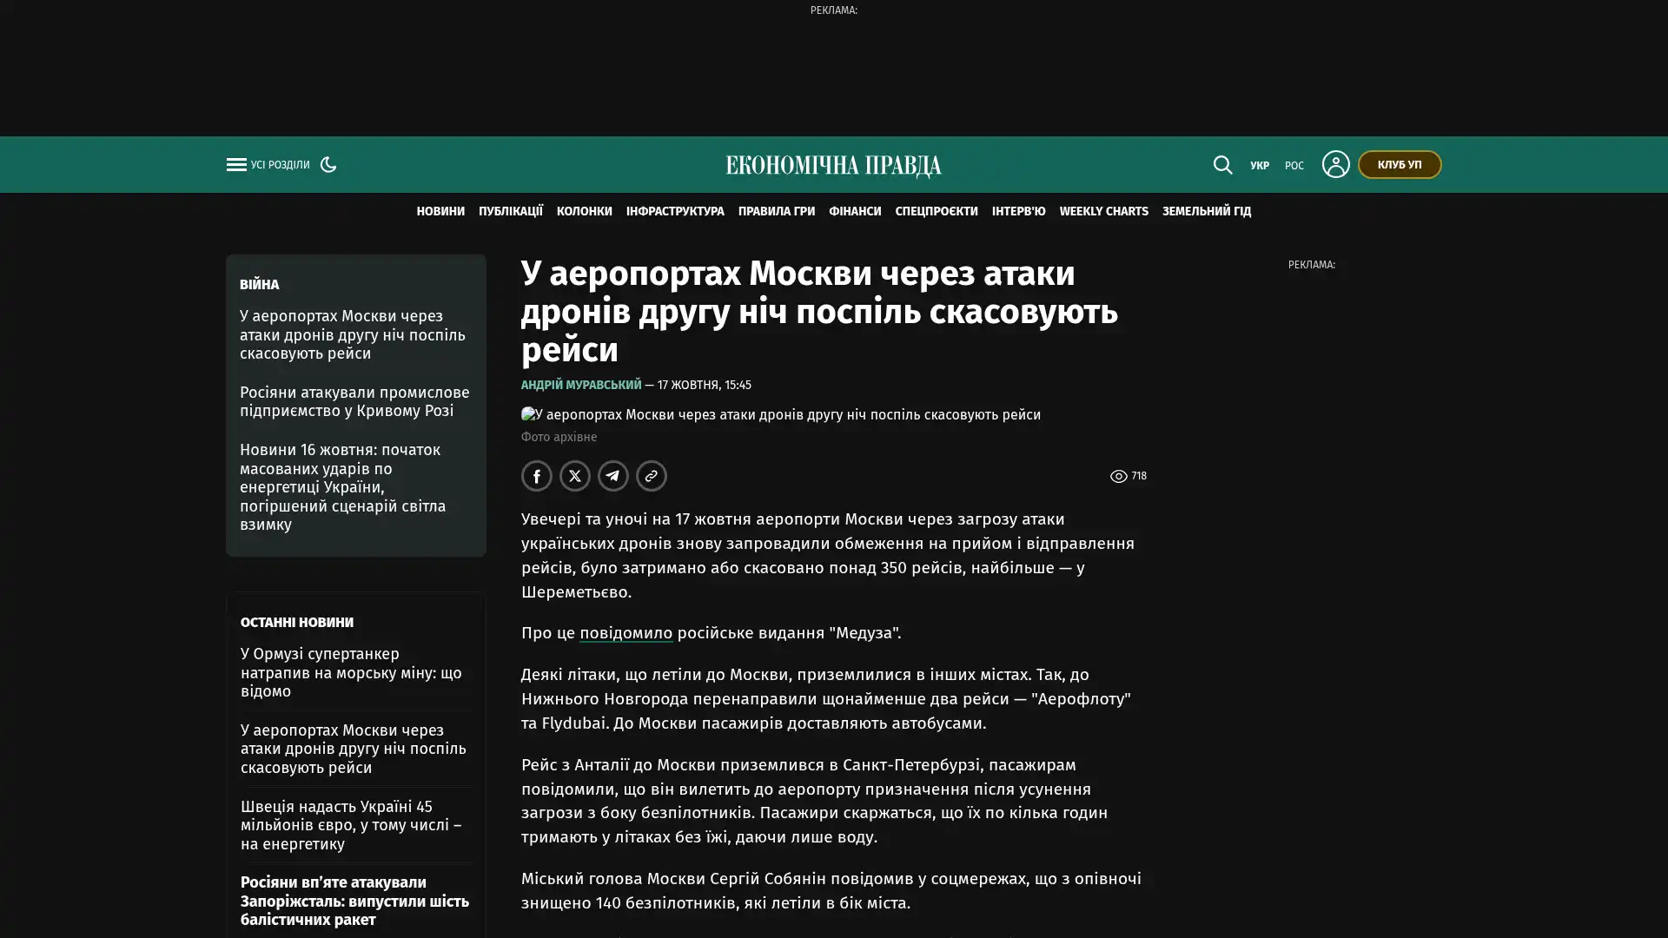Open Кривий Ріг attack story in sidebar
1668x938 pixels.
click(x=354, y=402)
